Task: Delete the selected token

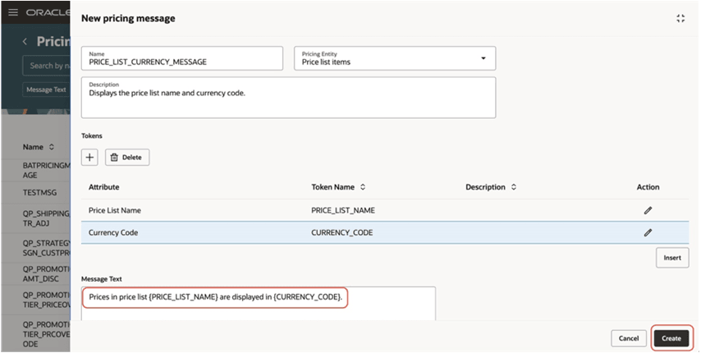Action: point(127,158)
